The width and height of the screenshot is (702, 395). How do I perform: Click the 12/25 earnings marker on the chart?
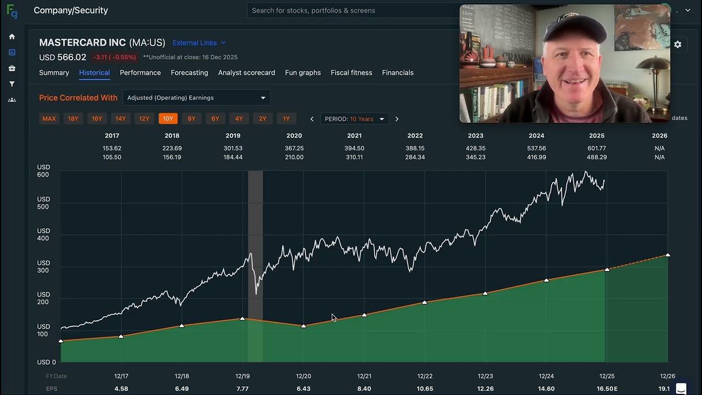coord(607,270)
